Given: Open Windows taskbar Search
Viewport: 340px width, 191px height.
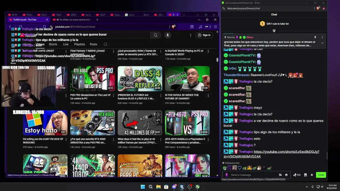Looking at the screenshot, I should click(x=151, y=187).
